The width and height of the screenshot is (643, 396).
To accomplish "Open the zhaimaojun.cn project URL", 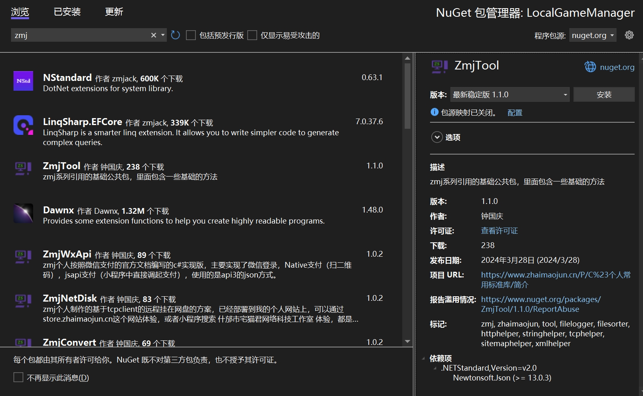I will (x=556, y=280).
